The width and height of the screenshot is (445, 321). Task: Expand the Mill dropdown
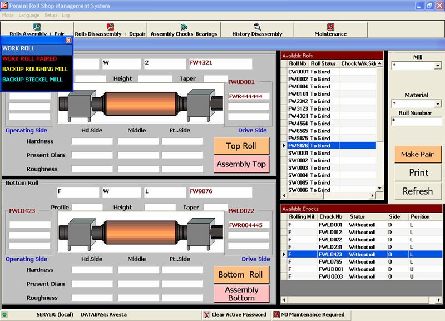[438, 66]
